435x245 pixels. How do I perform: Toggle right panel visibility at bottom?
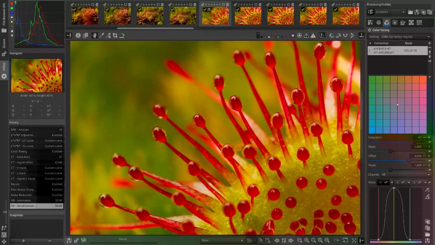click(x=361, y=240)
